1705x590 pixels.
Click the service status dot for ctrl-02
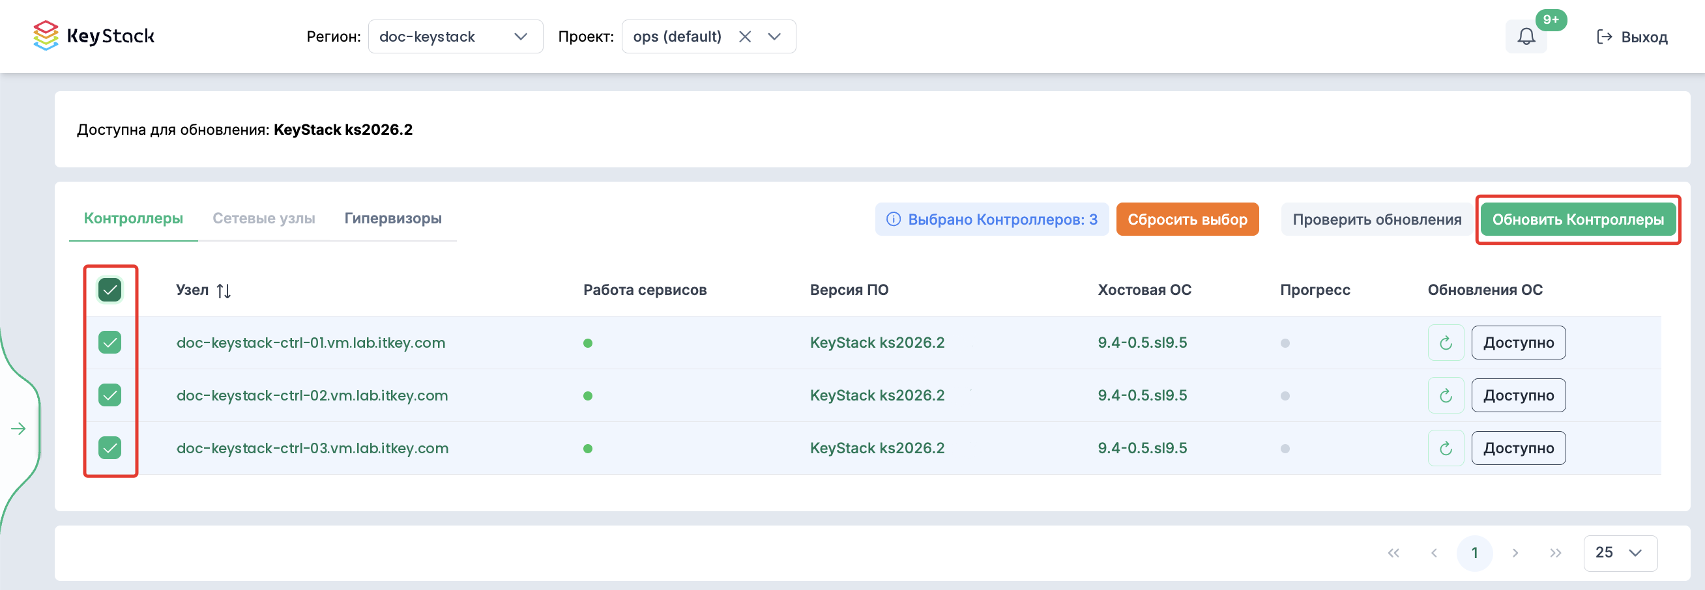click(x=588, y=396)
